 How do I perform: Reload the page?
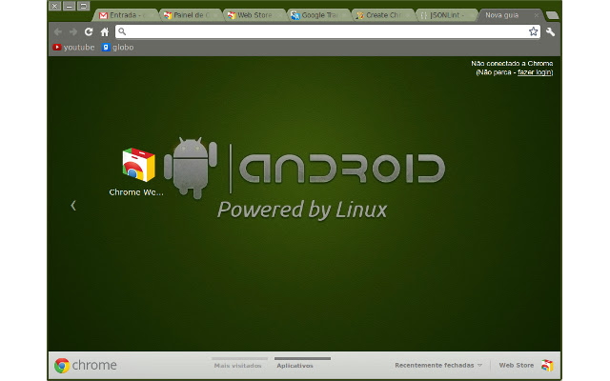[89, 31]
